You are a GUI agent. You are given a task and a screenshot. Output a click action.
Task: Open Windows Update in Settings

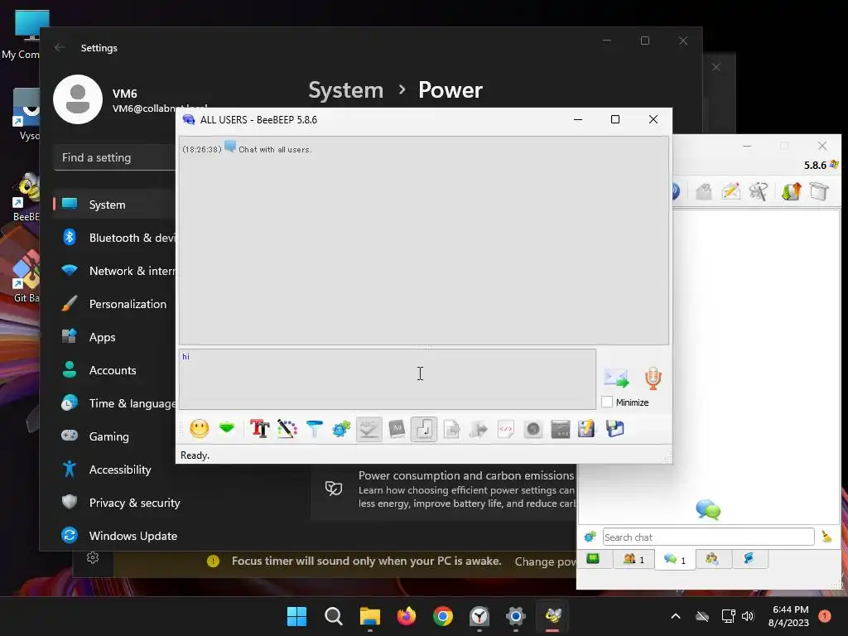(x=133, y=536)
